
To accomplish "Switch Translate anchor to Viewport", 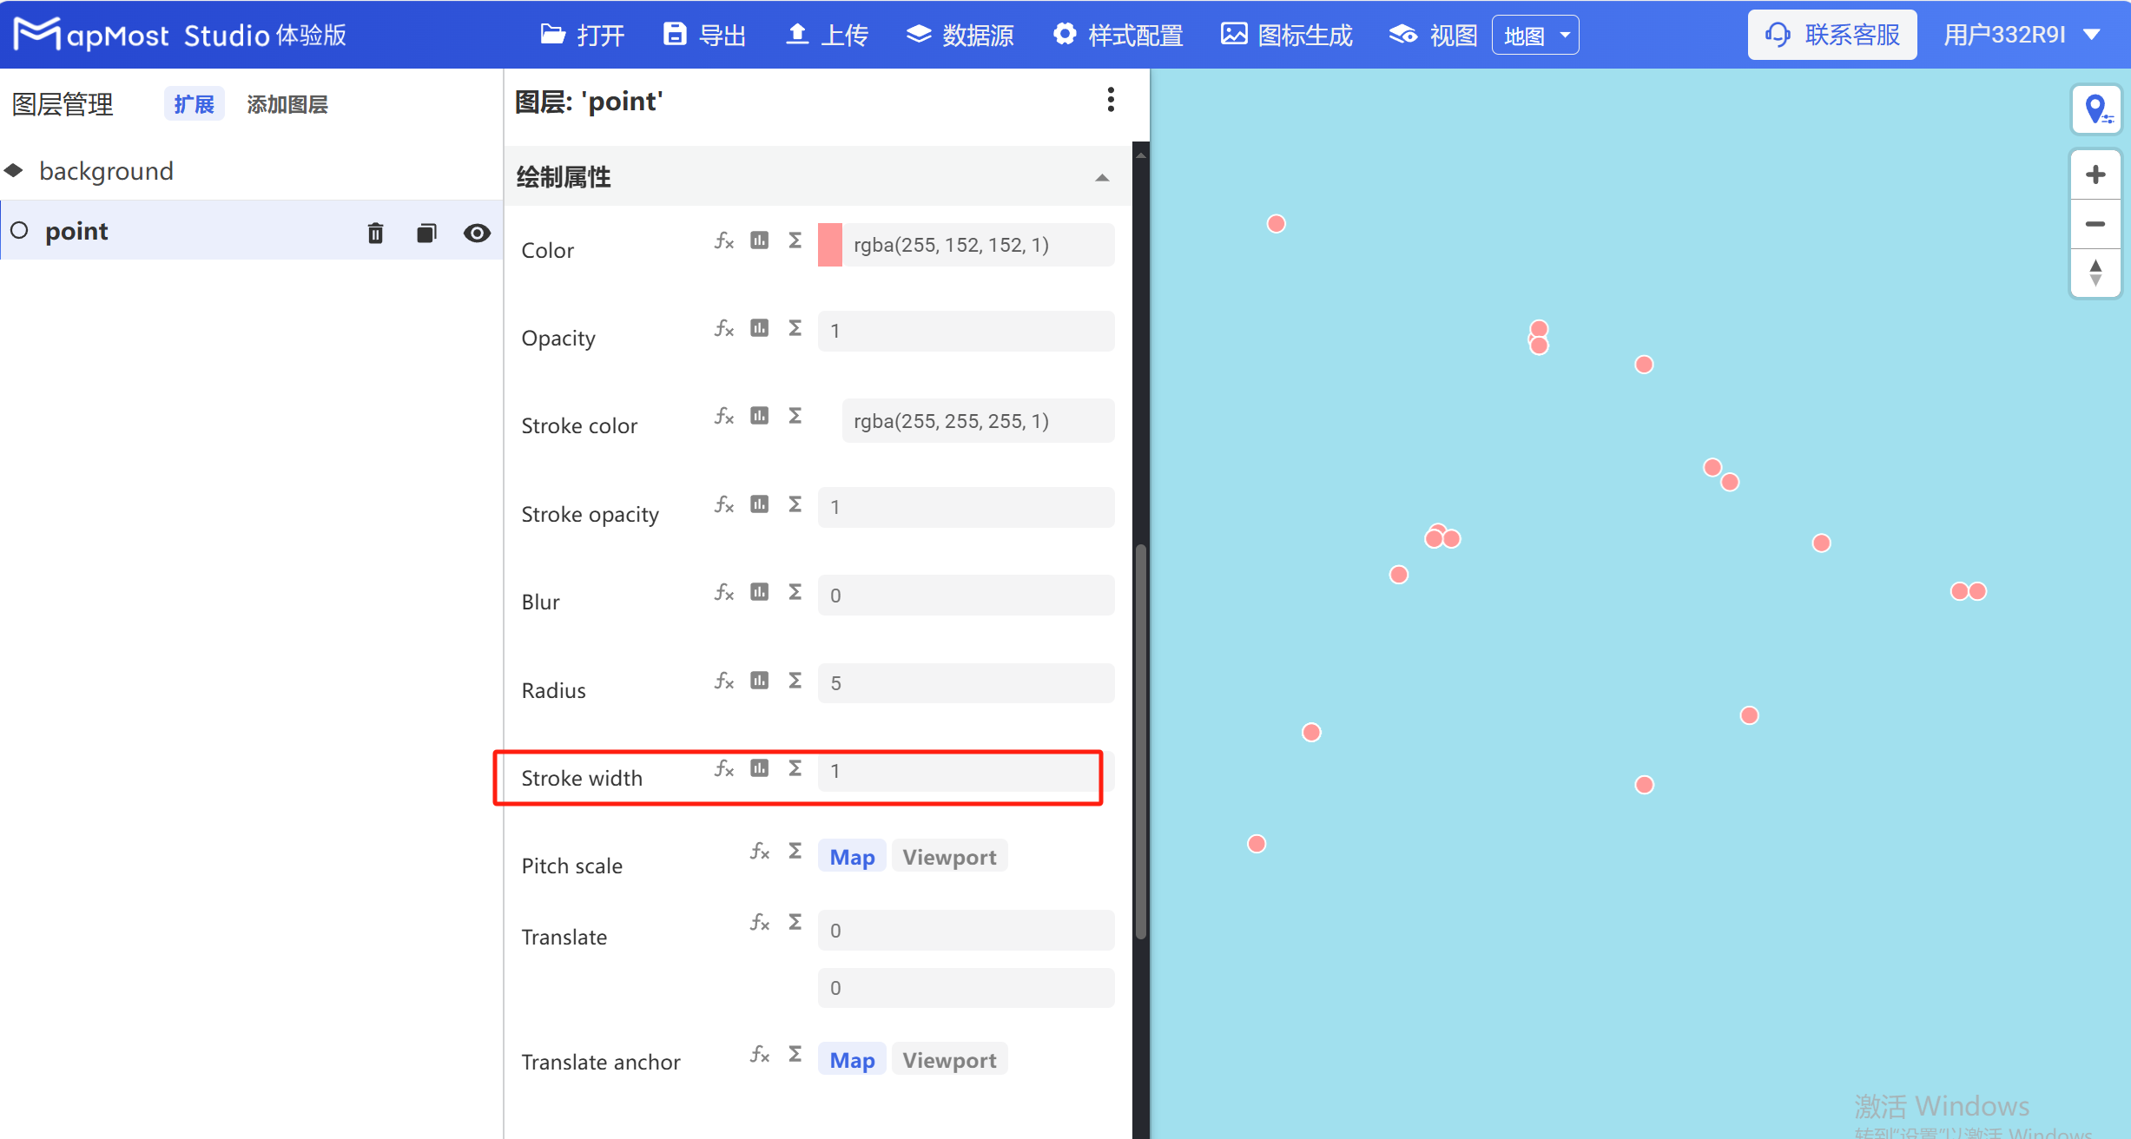I will (x=949, y=1059).
